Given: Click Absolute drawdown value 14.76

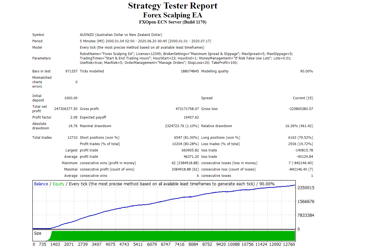Looking at the screenshot, I should pyautogui.click(x=73, y=126).
